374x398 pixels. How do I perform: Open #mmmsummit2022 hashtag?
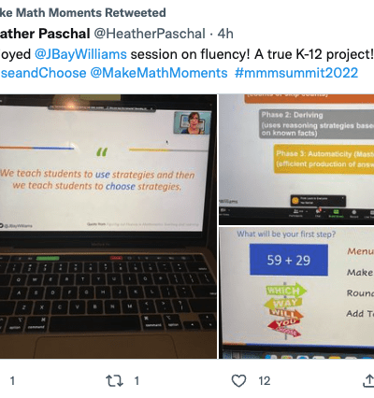tap(296, 73)
